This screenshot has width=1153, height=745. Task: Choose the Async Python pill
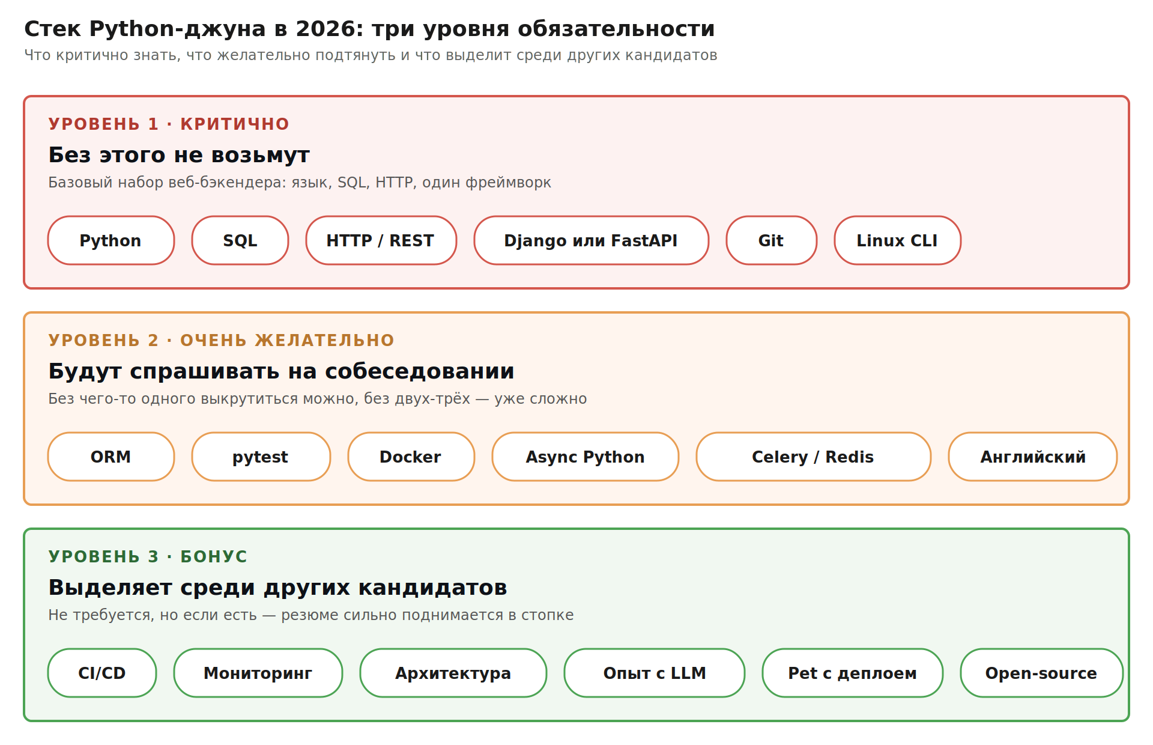tap(586, 457)
